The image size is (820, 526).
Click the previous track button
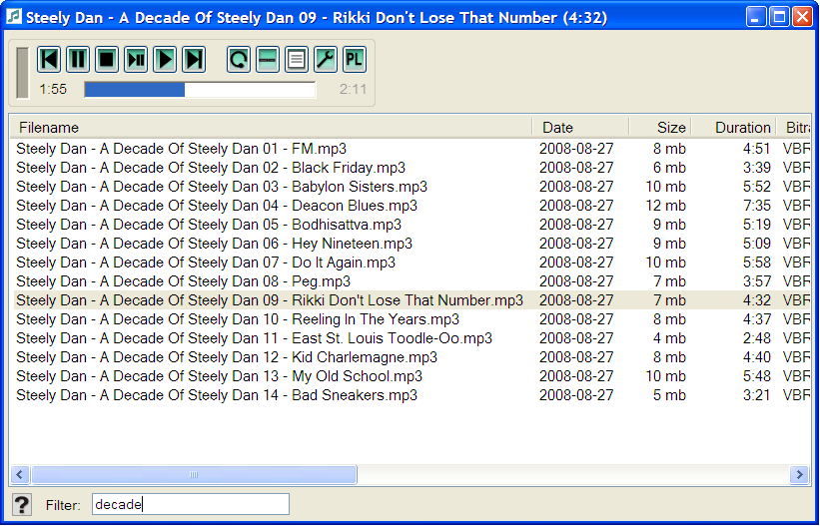tap(49, 59)
